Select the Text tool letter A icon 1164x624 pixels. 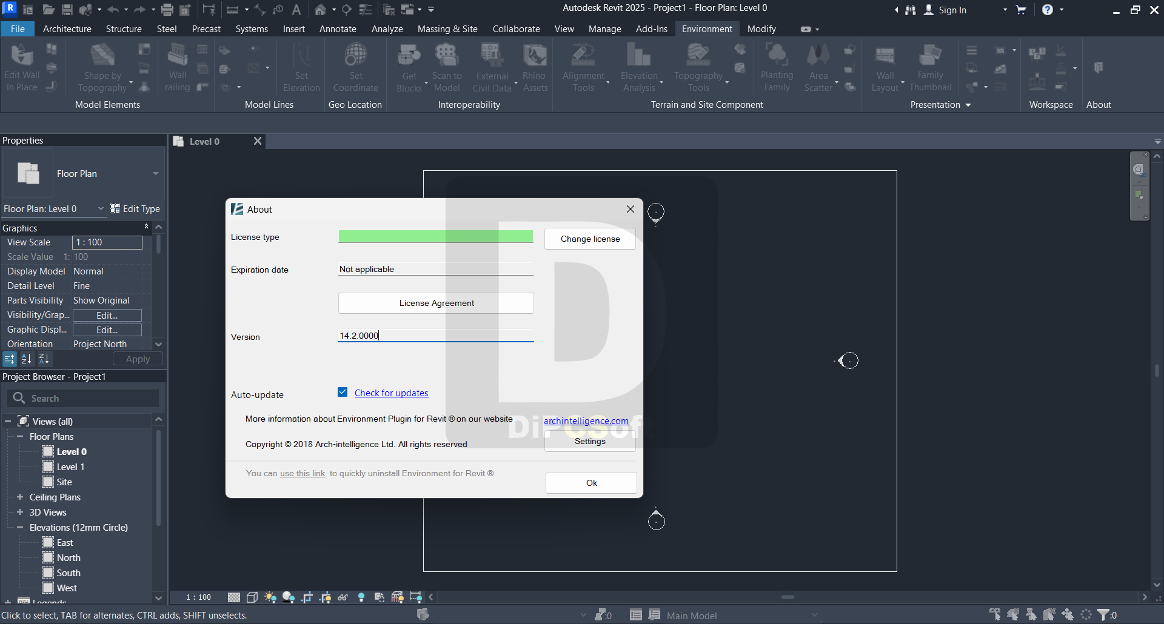296,10
